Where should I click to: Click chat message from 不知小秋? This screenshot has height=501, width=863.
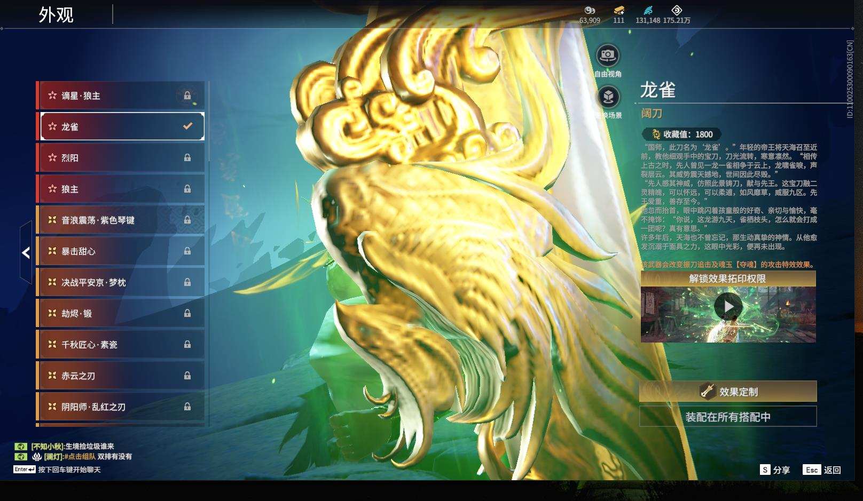[72, 447]
